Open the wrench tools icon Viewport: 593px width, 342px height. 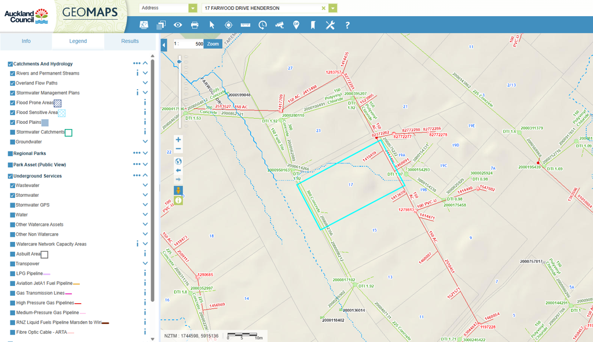pos(330,25)
